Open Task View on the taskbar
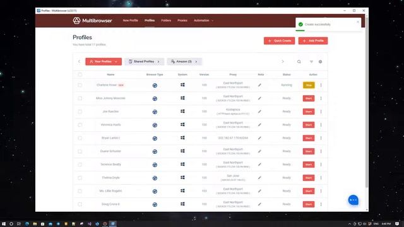 19,224
